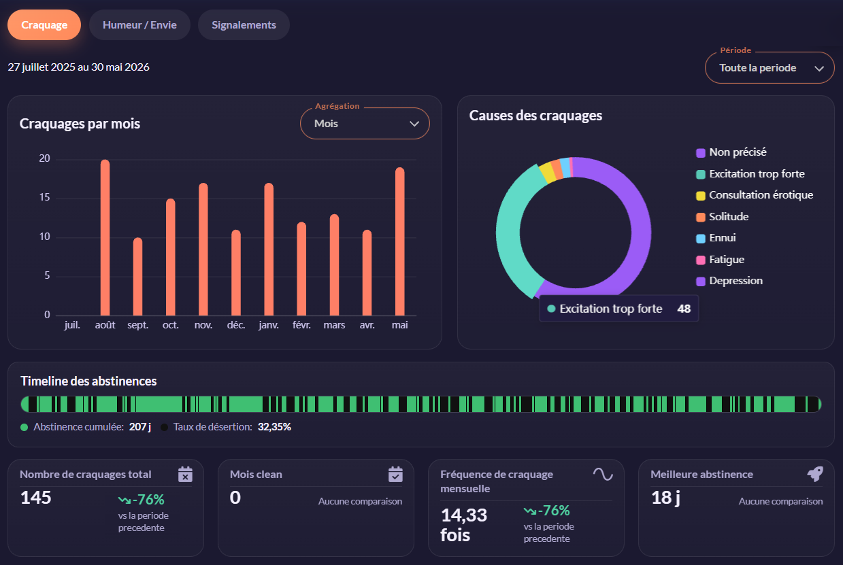Click the mars bar in the chart
This screenshot has width=843, height=565.
point(334,265)
